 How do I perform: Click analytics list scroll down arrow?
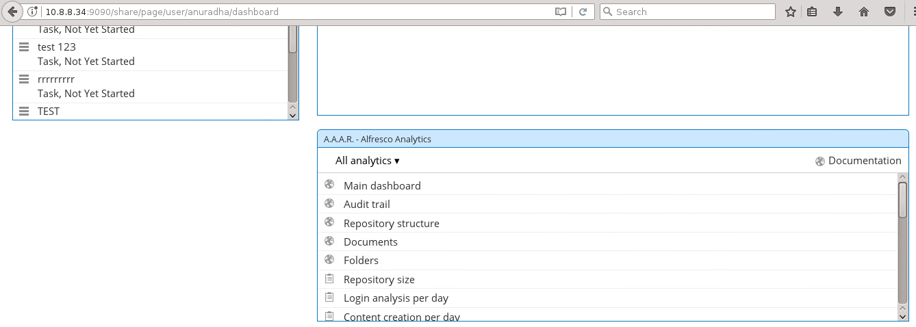tap(902, 316)
